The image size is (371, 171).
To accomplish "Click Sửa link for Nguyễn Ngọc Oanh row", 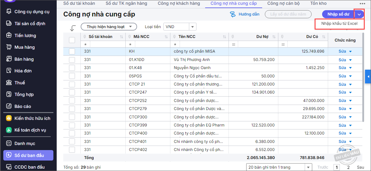I will (342, 68).
